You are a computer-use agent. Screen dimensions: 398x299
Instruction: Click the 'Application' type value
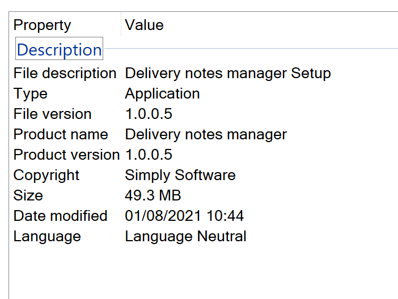[162, 94]
